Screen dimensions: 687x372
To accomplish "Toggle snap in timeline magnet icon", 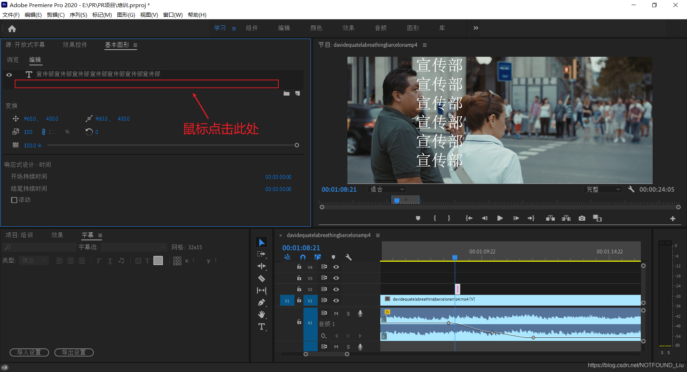I will pyautogui.click(x=303, y=257).
